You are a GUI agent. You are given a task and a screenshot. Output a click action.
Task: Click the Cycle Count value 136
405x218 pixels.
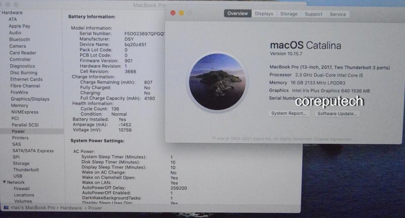pos(115,108)
